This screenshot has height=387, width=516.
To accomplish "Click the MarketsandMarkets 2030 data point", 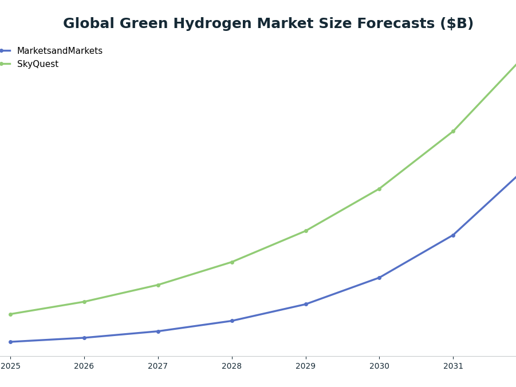I will [380, 278].
